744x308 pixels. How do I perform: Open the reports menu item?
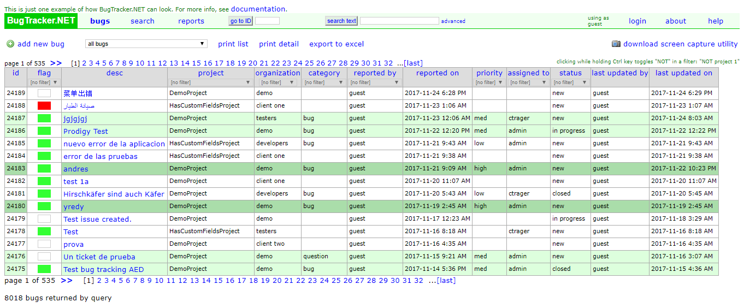pyautogui.click(x=191, y=21)
